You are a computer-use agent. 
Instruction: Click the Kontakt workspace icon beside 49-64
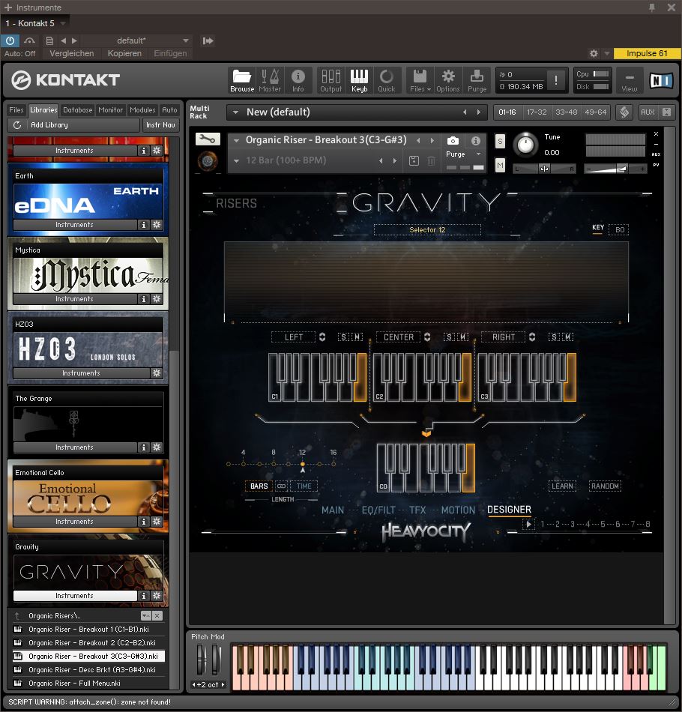tap(624, 112)
